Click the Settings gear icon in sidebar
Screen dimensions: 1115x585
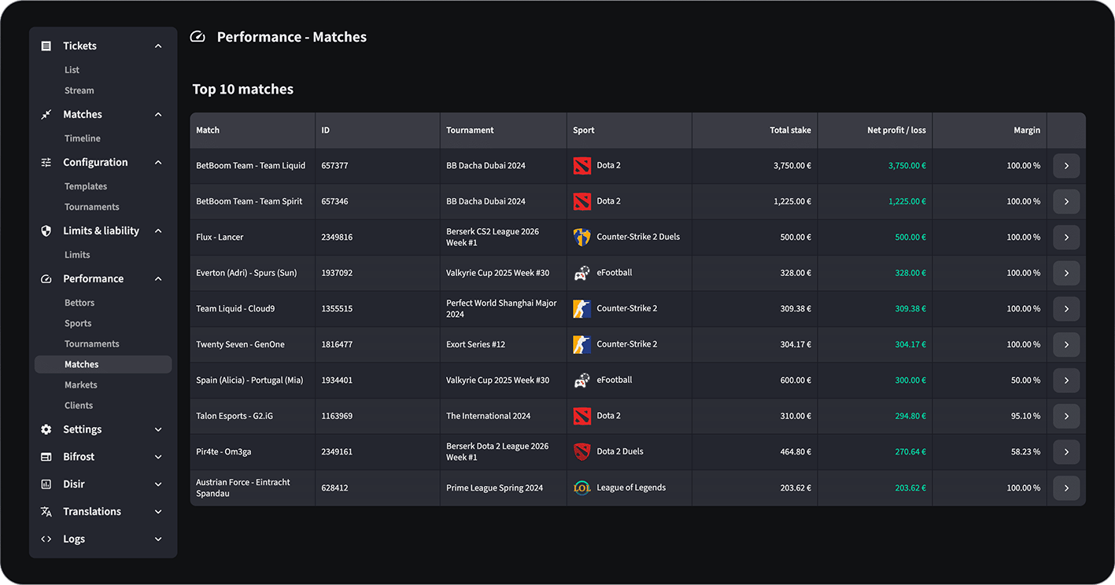click(x=46, y=429)
